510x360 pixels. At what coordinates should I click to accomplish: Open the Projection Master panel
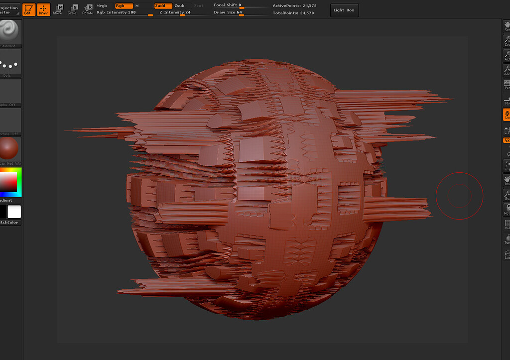click(9, 7)
